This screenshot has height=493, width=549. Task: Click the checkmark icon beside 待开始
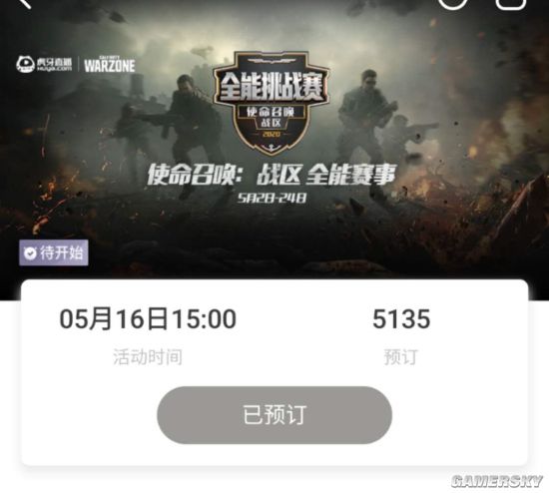pyautogui.click(x=30, y=253)
